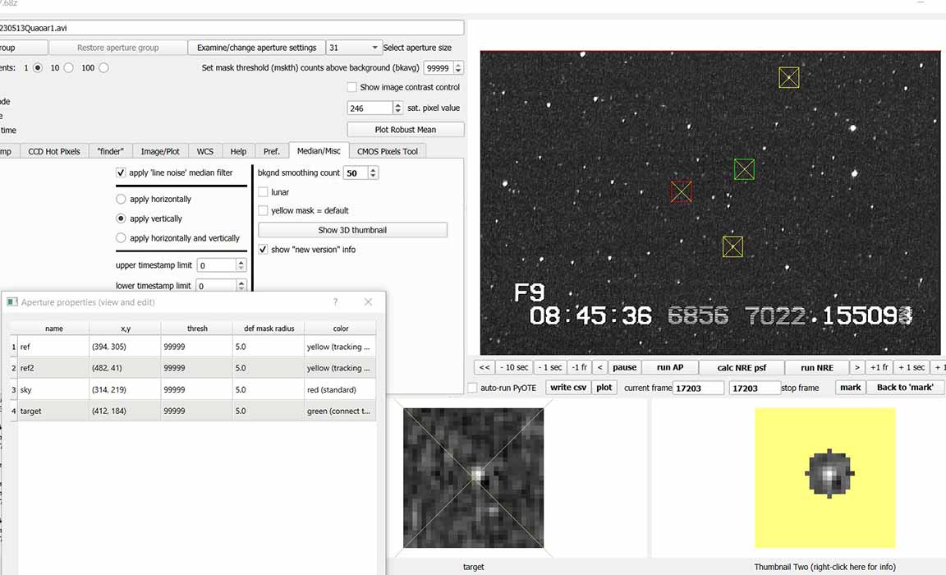The height and width of the screenshot is (575, 946).
Task: Enable the lunar checkbox
Action: pyautogui.click(x=263, y=192)
